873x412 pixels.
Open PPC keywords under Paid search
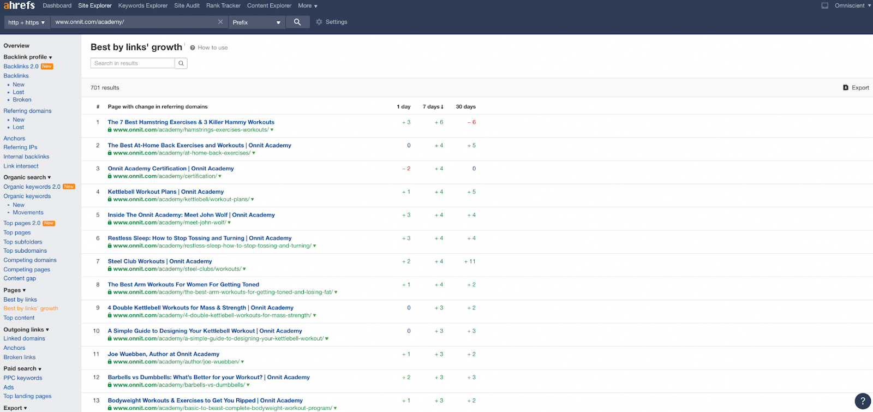click(22, 378)
